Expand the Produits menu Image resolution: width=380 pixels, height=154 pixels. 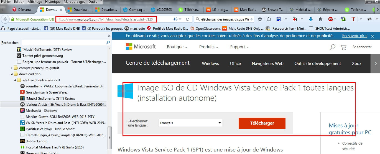pyautogui.click(x=208, y=47)
